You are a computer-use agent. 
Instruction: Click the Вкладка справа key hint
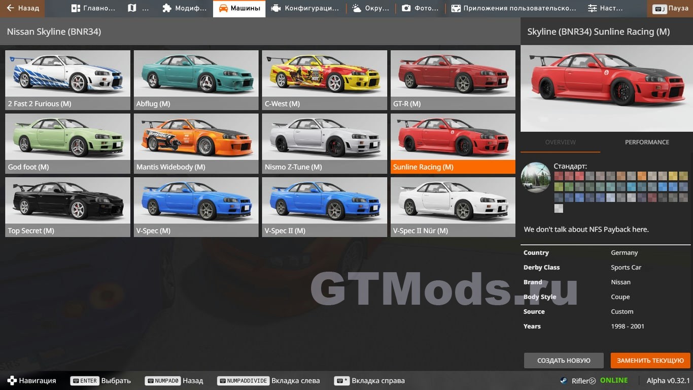coord(369,380)
